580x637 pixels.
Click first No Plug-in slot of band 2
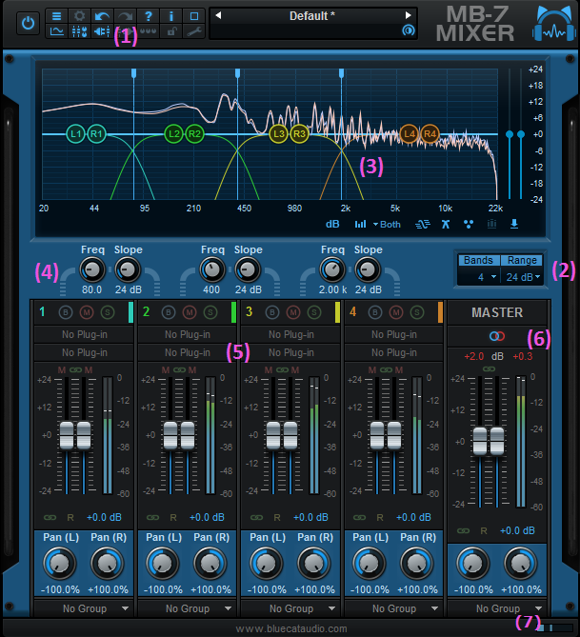coord(187,334)
